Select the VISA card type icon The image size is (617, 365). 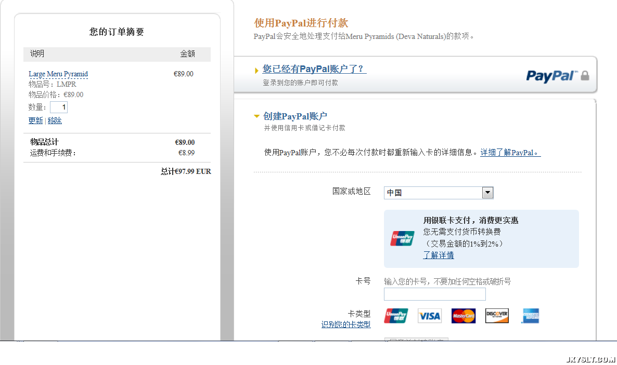[430, 316]
